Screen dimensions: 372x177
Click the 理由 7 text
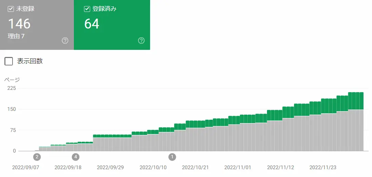click(16, 36)
